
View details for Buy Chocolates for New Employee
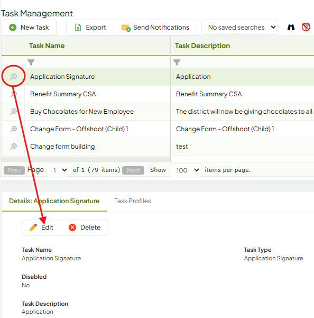[x=14, y=111]
